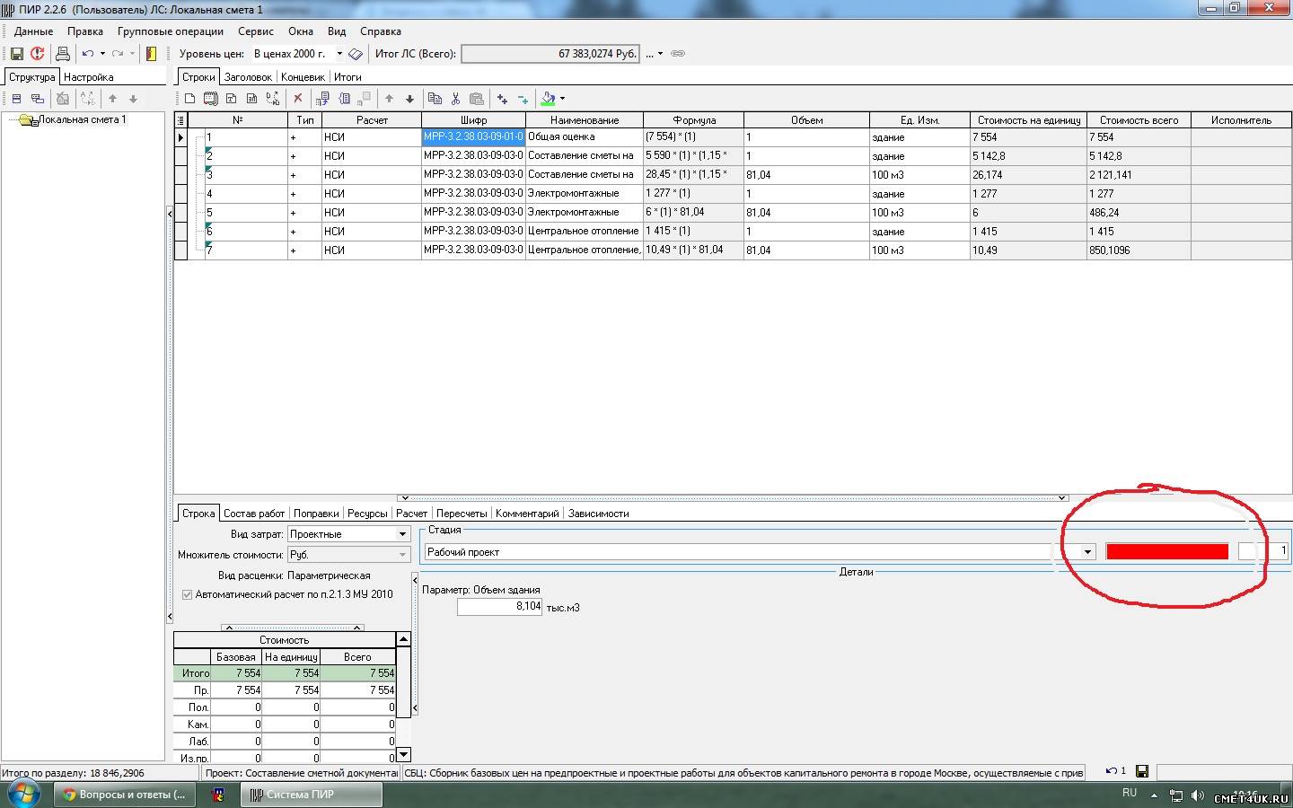Viewport: 1293px width, 808px height.
Task: Open the Вид затрат dropdown
Action: tap(402, 534)
